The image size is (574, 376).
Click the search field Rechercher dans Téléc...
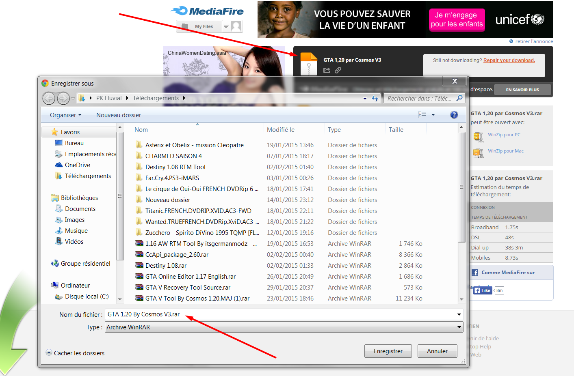click(x=419, y=98)
